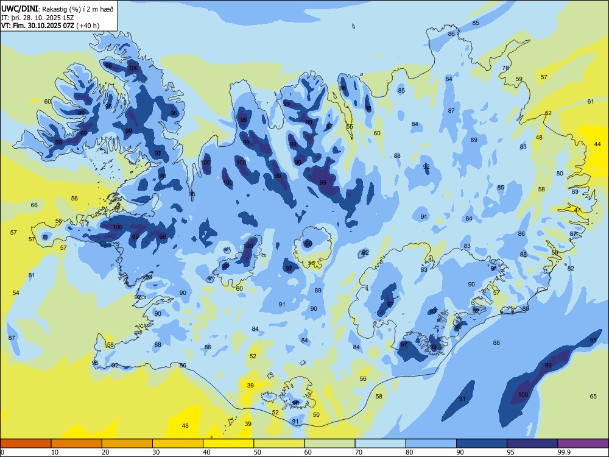The image size is (609, 457).
Task: Click the "66" humidity value on the map
Action: [x=34, y=205]
